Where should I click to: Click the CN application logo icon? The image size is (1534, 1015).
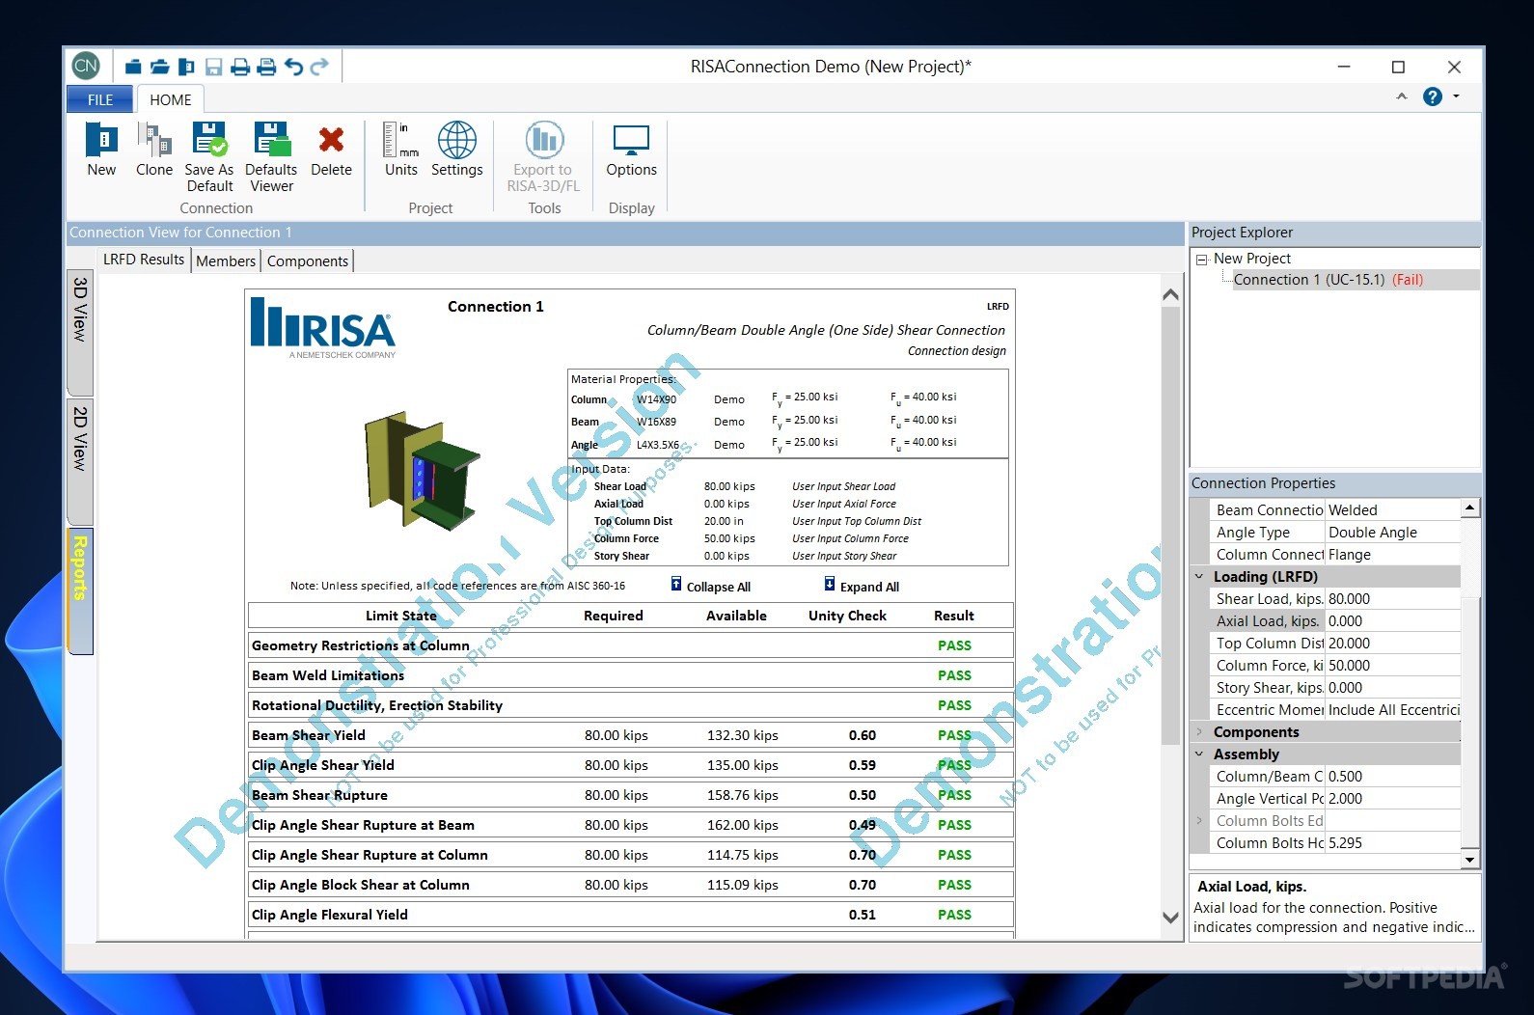point(86,66)
